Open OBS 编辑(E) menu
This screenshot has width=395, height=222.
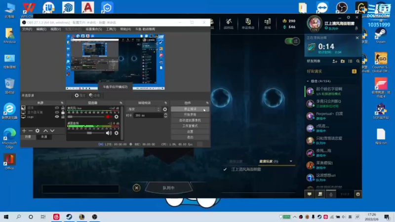(41, 29)
